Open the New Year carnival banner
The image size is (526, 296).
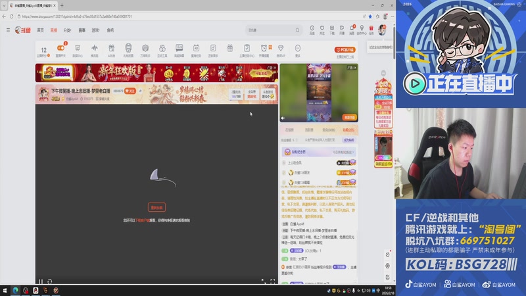pos(156,73)
